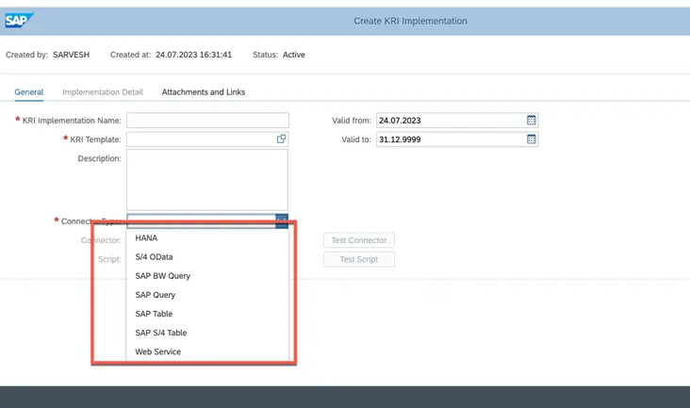Select SAP S/4 Table connector type

[x=161, y=333]
